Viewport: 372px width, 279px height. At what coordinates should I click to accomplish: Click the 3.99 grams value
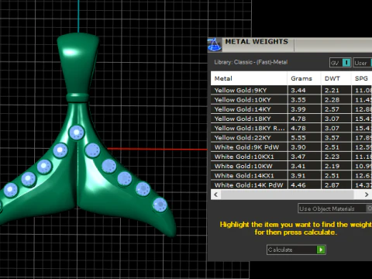[298, 109]
